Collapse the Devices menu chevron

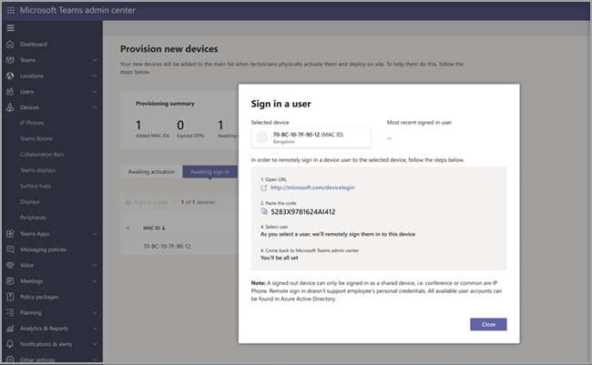(x=95, y=107)
